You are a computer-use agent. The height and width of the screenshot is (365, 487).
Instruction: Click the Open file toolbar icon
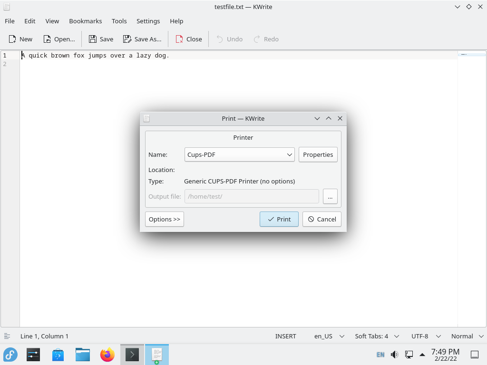click(x=47, y=39)
